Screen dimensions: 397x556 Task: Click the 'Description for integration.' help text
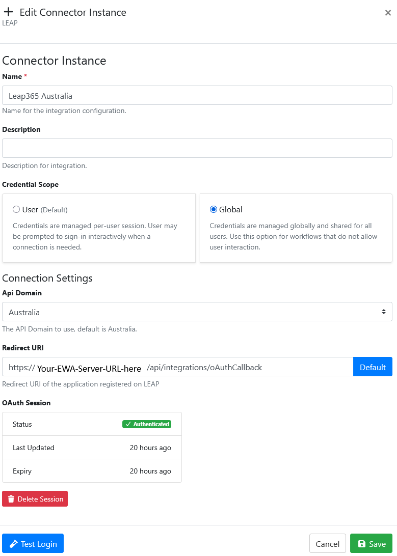point(44,165)
